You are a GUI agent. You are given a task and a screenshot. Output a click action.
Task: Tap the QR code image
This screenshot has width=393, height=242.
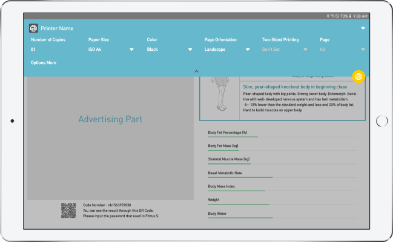coord(68,211)
